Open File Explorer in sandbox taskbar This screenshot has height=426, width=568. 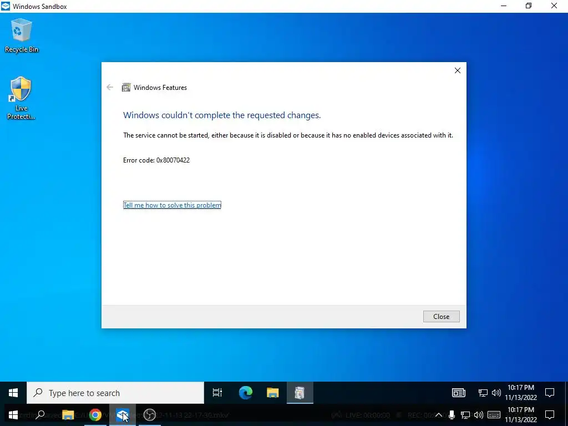tap(272, 393)
